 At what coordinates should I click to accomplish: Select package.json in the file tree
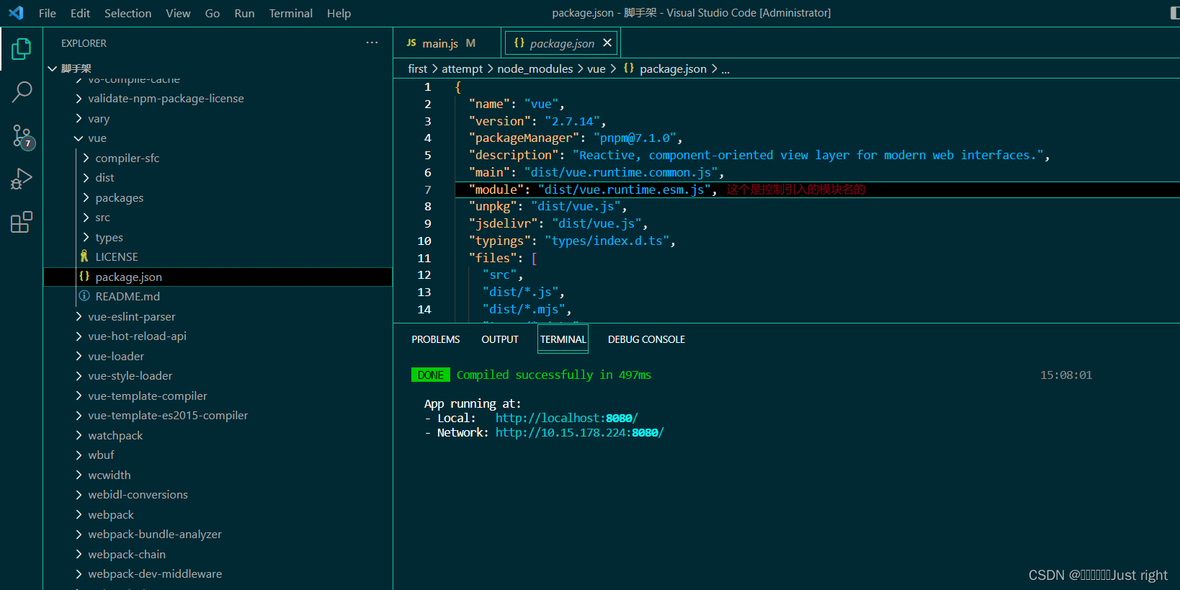(x=218, y=277)
